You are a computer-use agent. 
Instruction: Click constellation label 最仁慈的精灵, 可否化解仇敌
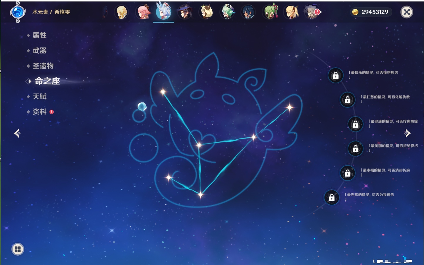385,99
